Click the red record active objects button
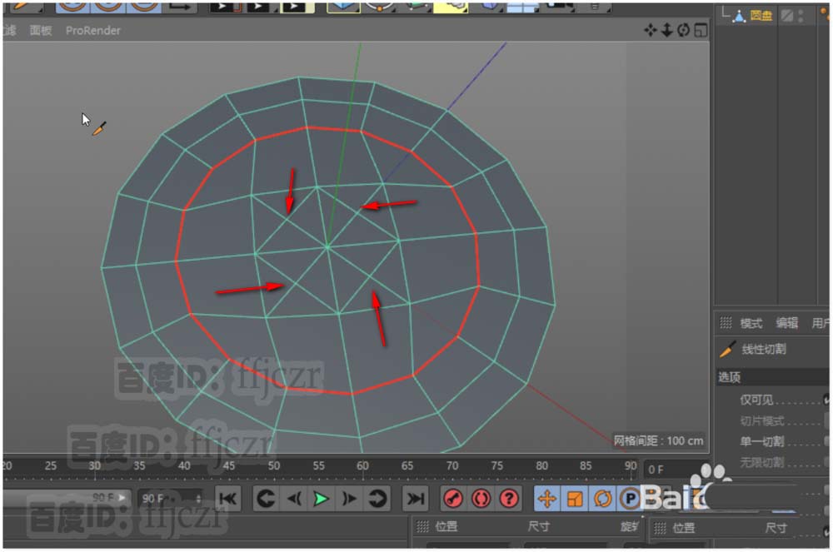Viewport: 833px width, 552px height. (453, 499)
